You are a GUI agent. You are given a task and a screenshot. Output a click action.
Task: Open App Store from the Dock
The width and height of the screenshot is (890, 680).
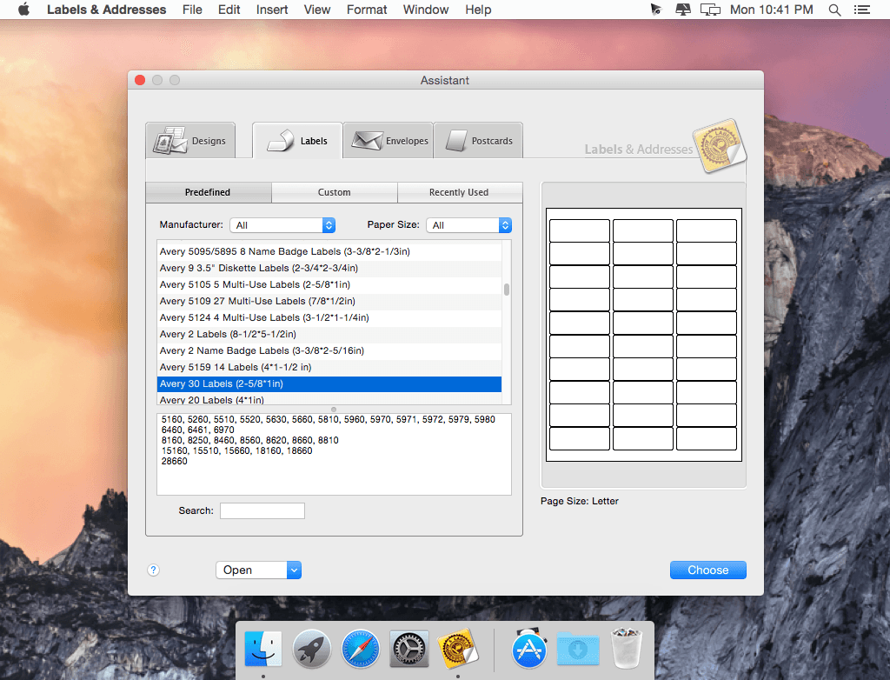coord(529,648)
